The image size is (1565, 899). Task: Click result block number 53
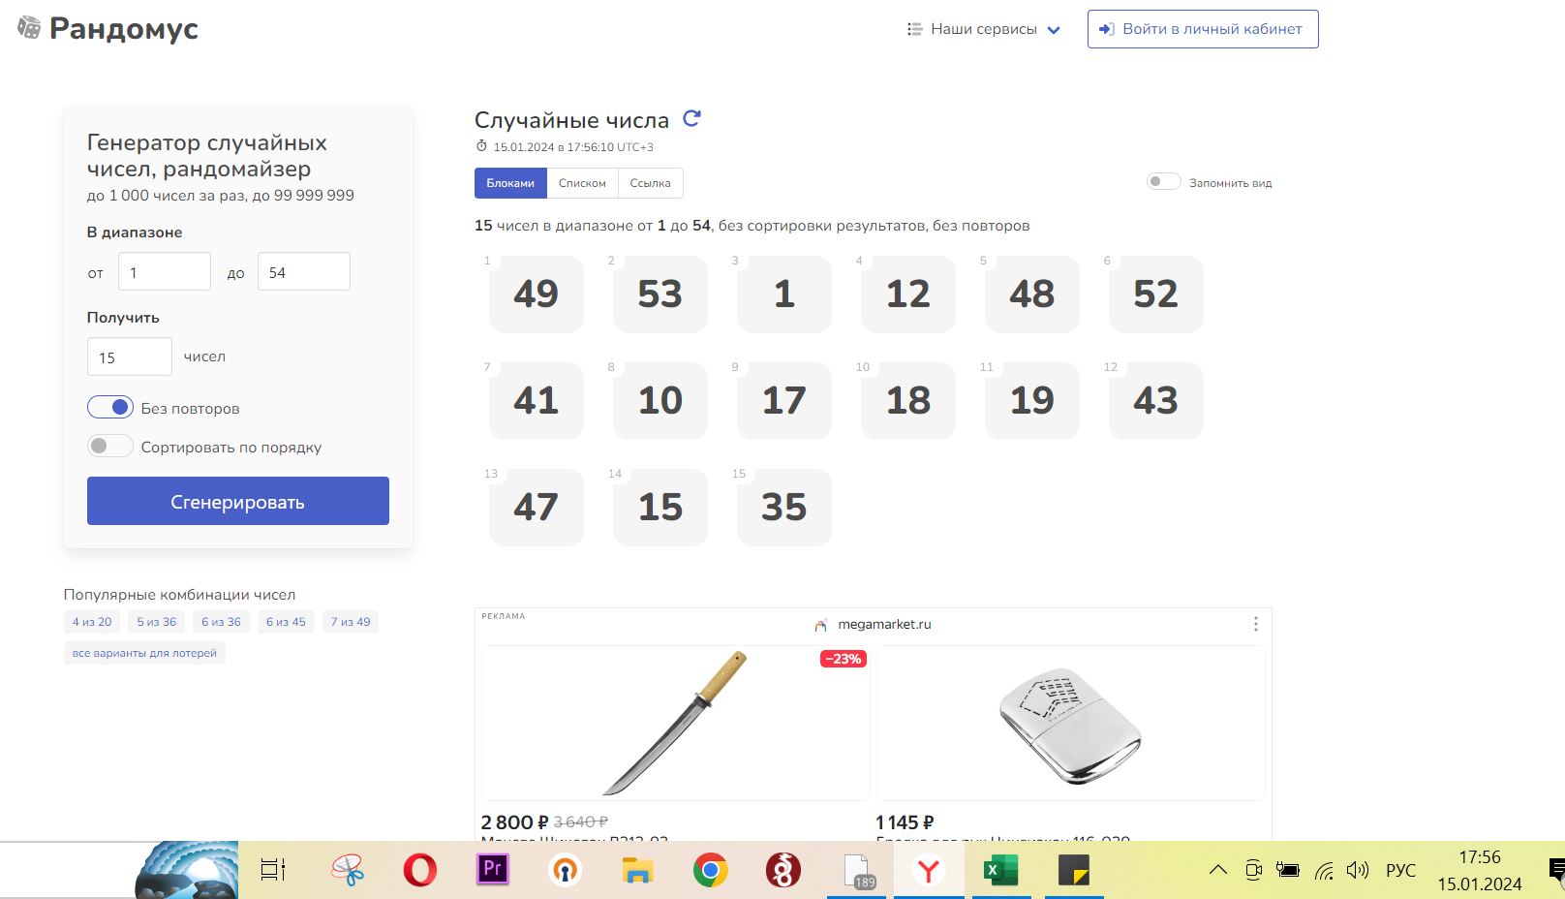(660, 294)
